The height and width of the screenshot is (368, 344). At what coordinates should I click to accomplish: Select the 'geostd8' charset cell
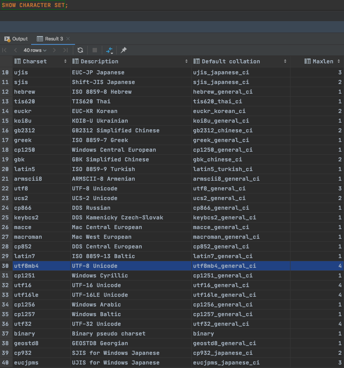tap(41, 343)
